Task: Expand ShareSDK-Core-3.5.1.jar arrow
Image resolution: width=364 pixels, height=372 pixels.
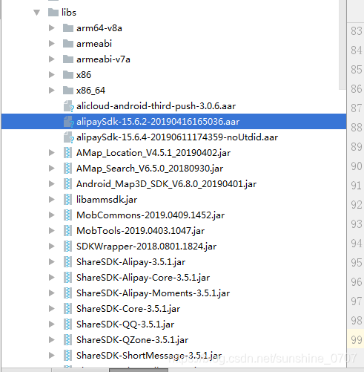Action: (x=51, y=309)
